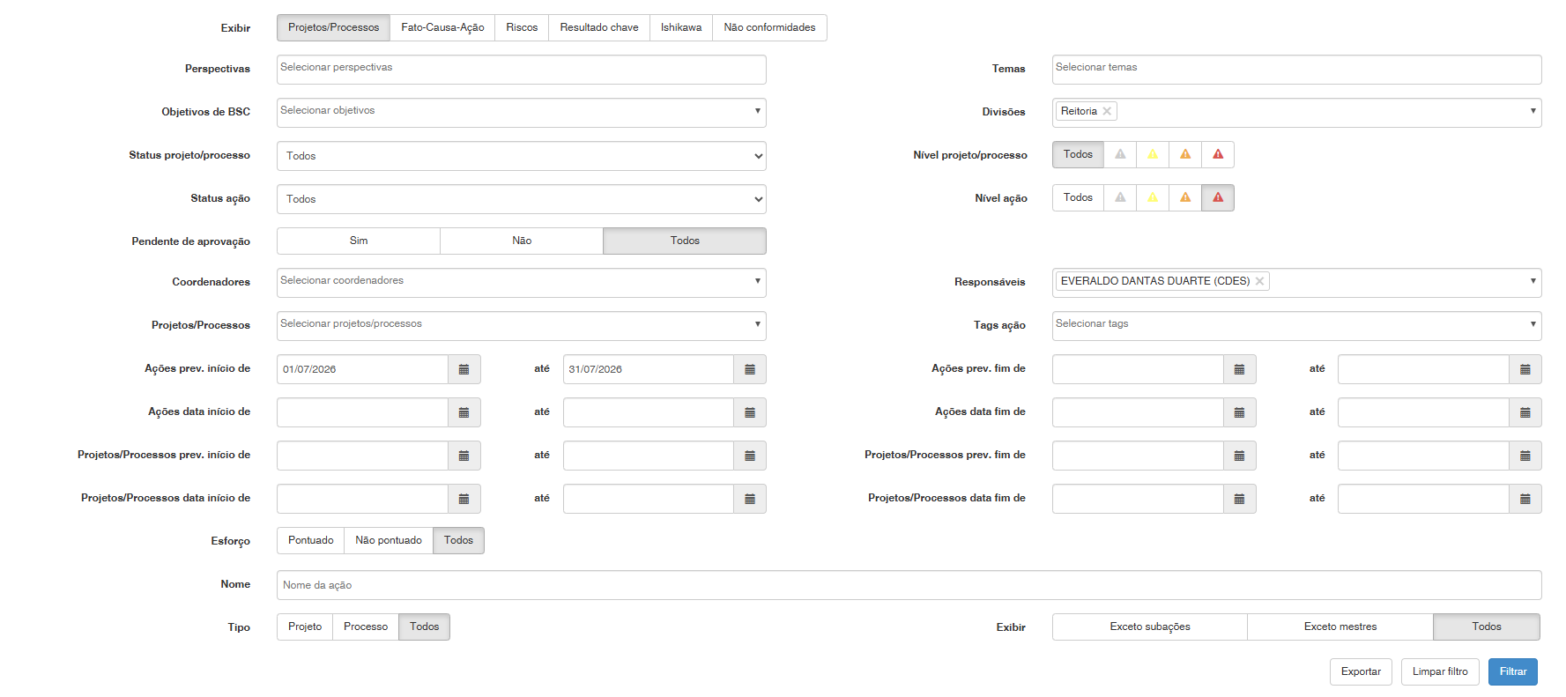This screenshot has width=1566, height=697.
Task: Open calendar for Projetos/Processos prev. fim até date
Action: click(1525, 456)
